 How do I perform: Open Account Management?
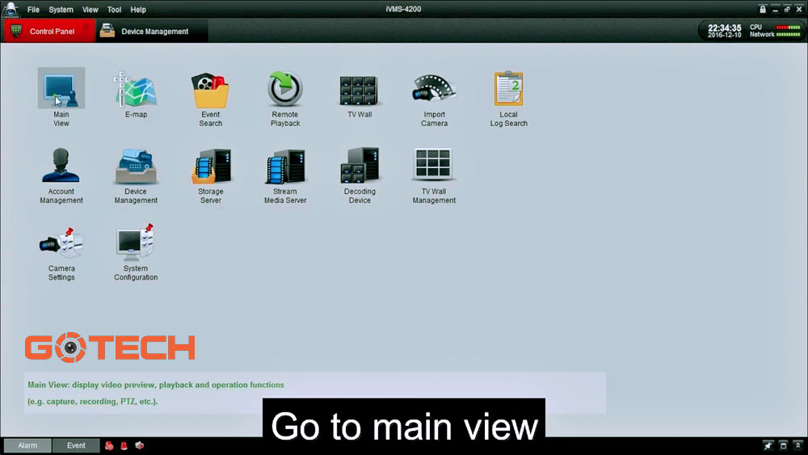[x=61, y=166]
